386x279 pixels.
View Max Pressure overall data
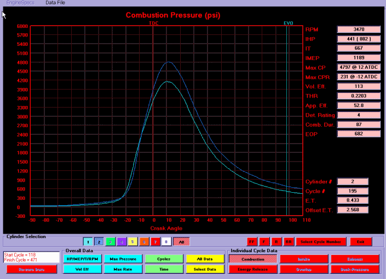(121, 259)
